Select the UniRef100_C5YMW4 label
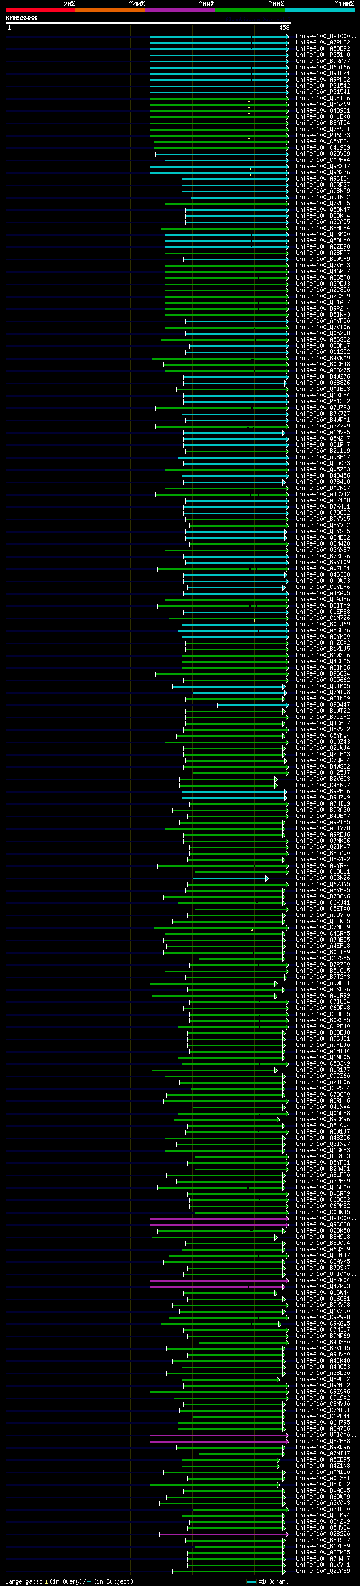The height and width of the screenshot is (1586, 360). tap(322, 736)
